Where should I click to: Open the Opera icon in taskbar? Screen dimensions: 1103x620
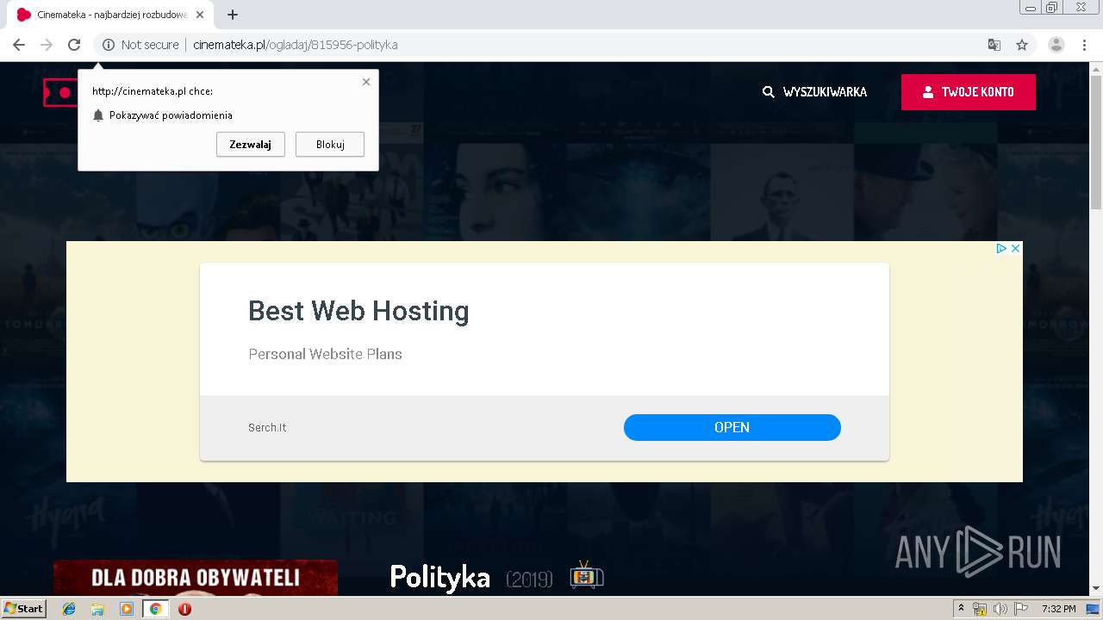tap(184, 609)
